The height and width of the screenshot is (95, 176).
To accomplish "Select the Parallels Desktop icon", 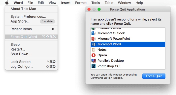I will coord(93,60).
